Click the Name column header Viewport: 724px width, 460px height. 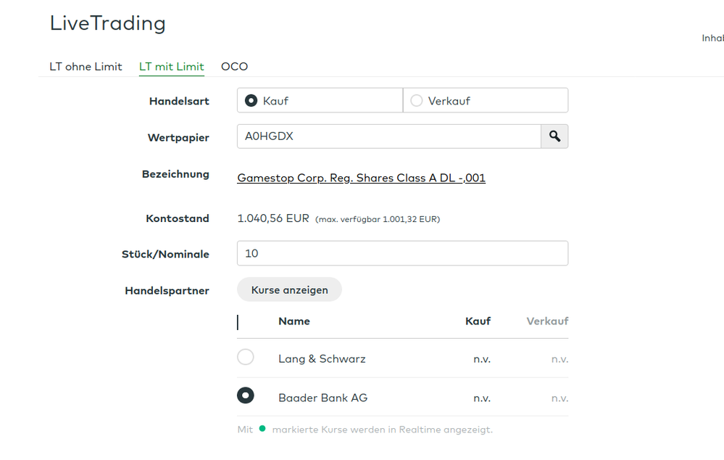pos(294,321)
